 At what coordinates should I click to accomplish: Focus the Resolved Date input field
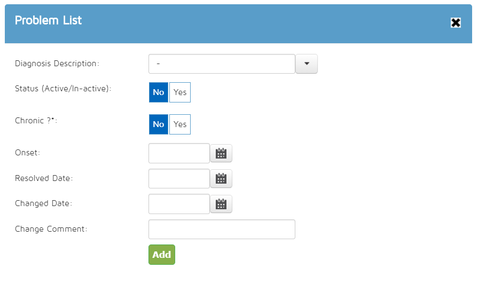tap(179, 179)
